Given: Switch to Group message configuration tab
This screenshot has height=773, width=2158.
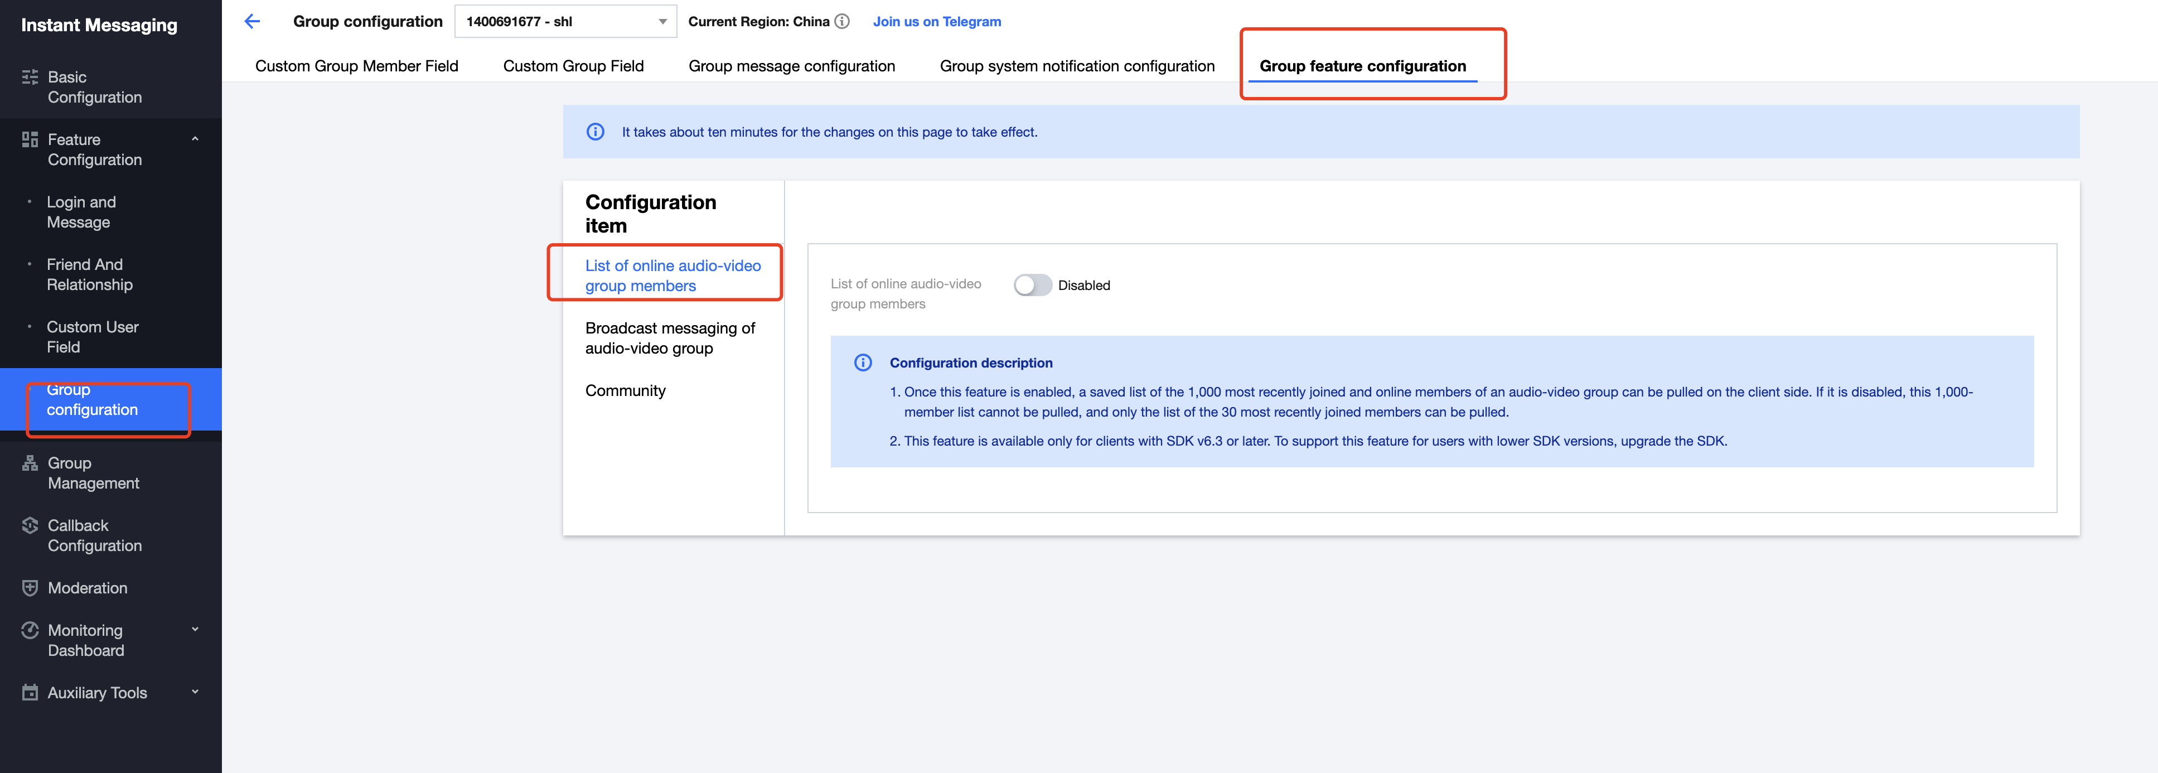Looking at the screenshot, I should point(791,66).
